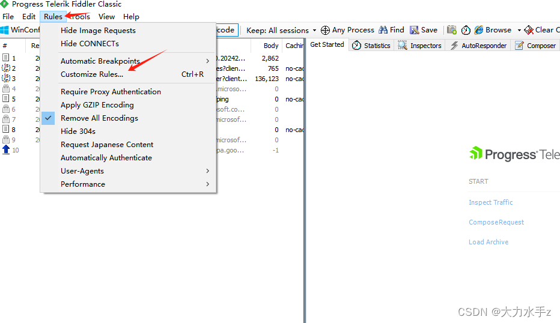This screenshot has width=560, height=323.
Task: Toggle Require Proxy Authentication
Action: [128, 92]
